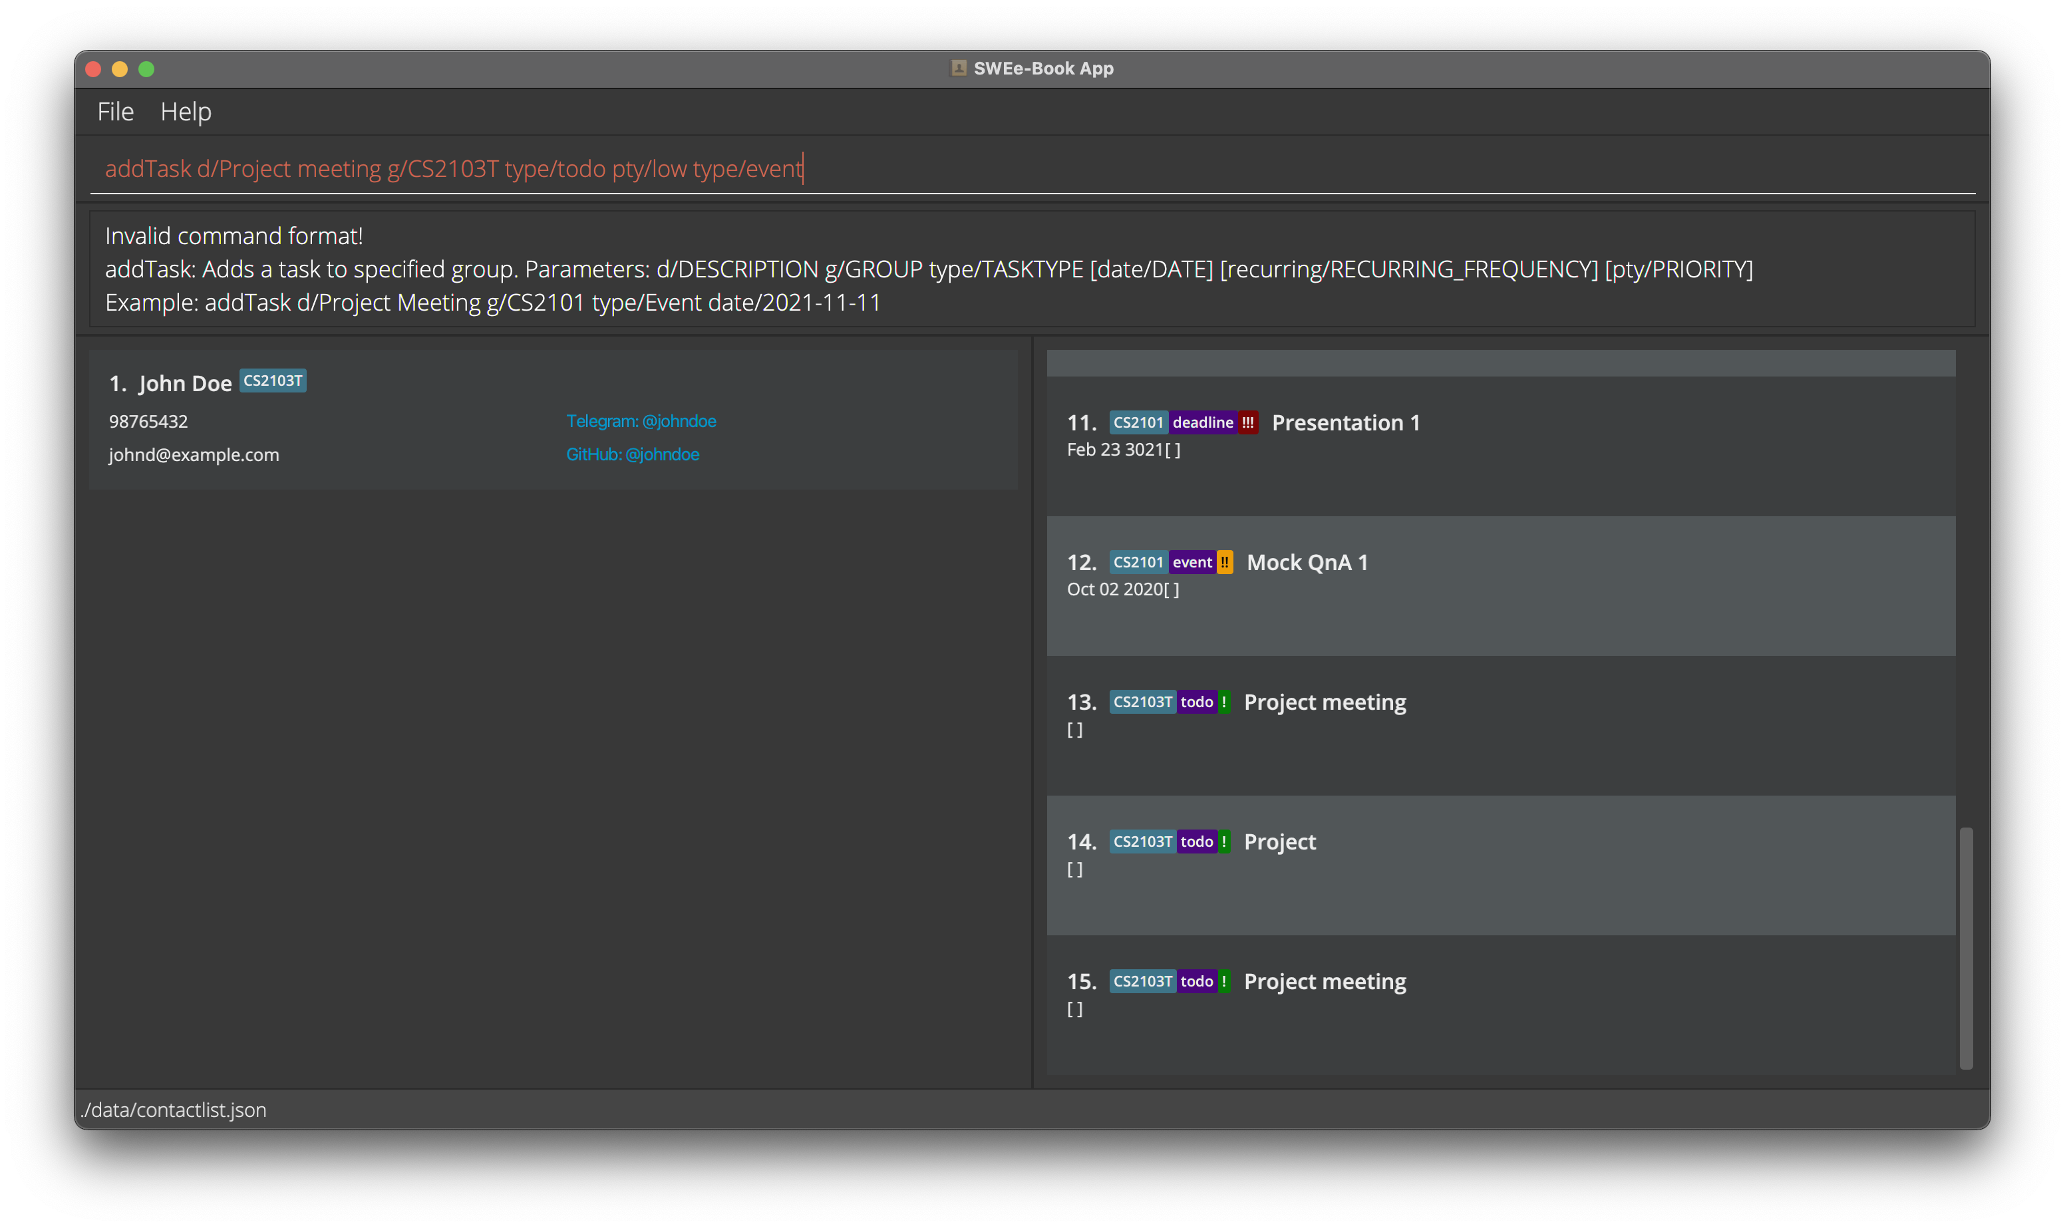Click the red high-priority badge on Presentation 1
Viewport: 2065px width, 1228px height.
1247,423
